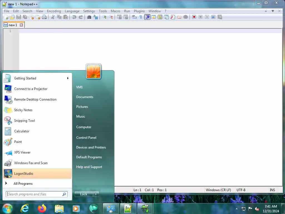Click the Zoom In toolbar icon
285x214 pixels.
point(104,17)
